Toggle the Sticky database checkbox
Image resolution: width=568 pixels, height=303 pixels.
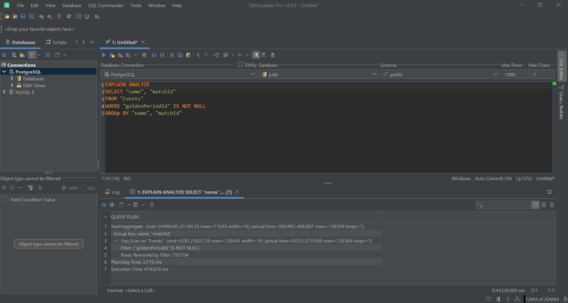coord(240,64)
